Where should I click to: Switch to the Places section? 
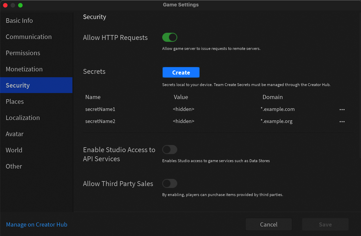(x=14, y=101)
